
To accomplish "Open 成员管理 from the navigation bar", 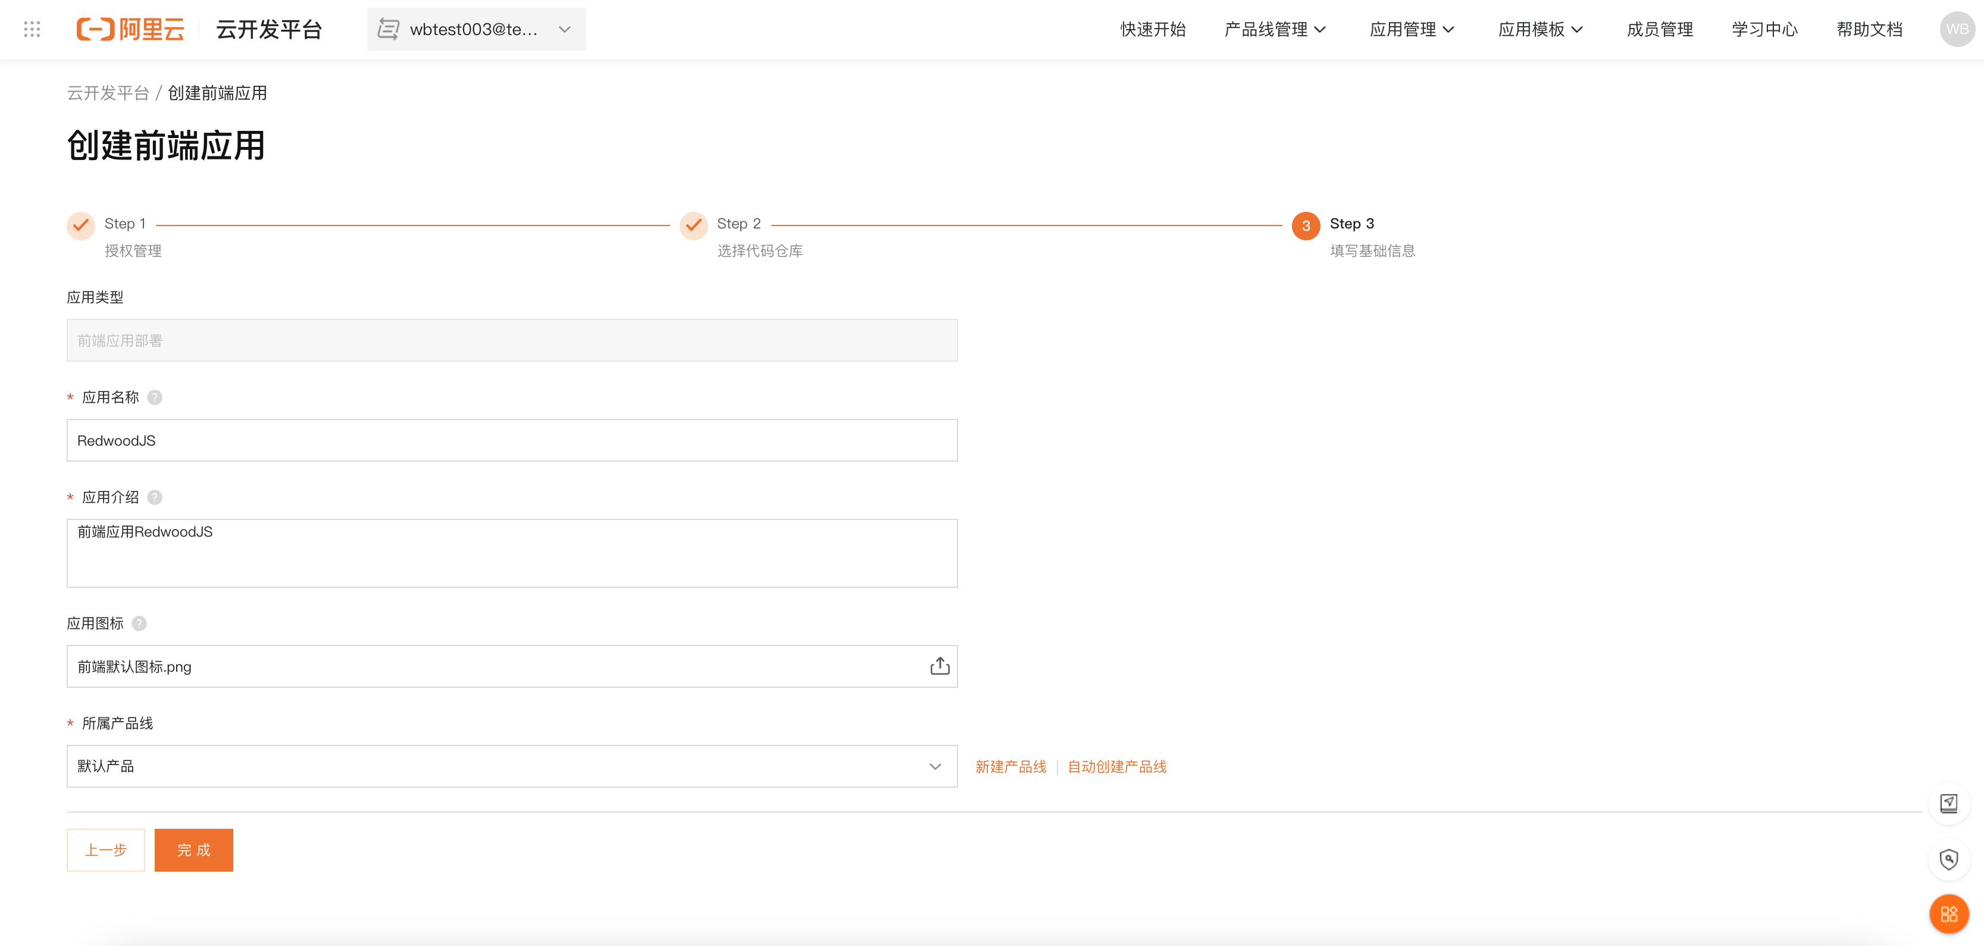I will (1660, 29).
